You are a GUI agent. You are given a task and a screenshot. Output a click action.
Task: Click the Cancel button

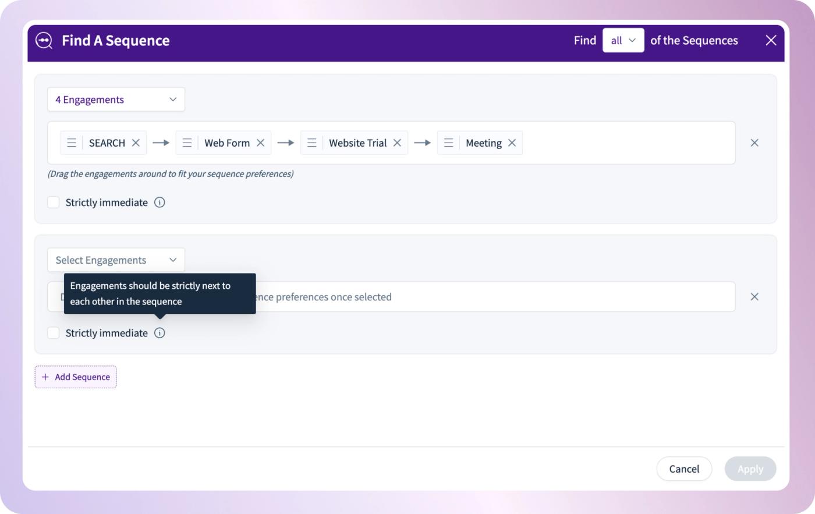click(684, 469)
